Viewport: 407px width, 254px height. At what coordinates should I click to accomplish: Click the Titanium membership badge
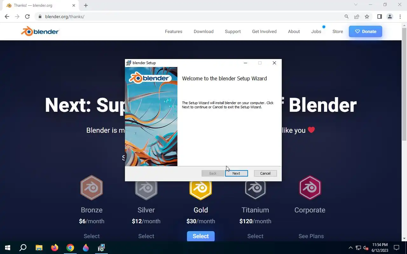255,190
